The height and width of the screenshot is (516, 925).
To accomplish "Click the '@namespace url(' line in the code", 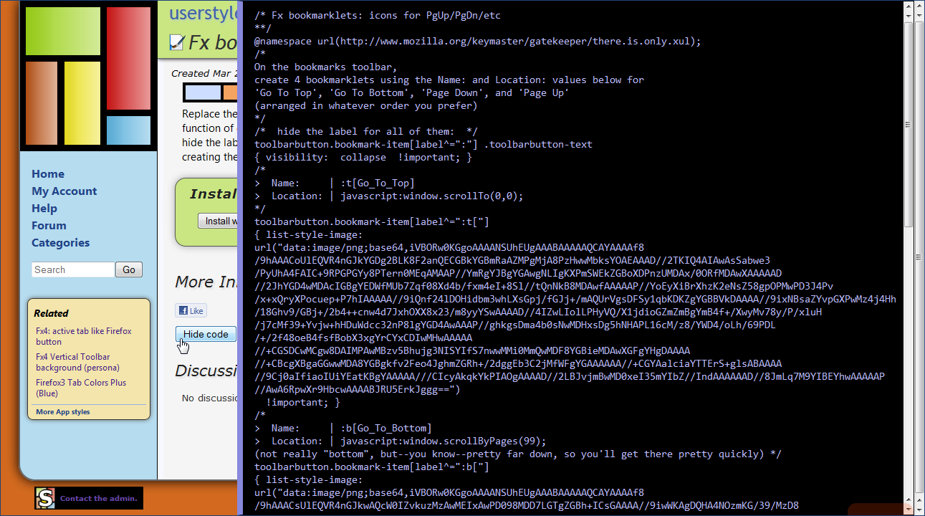I will (x=477, y=41).
